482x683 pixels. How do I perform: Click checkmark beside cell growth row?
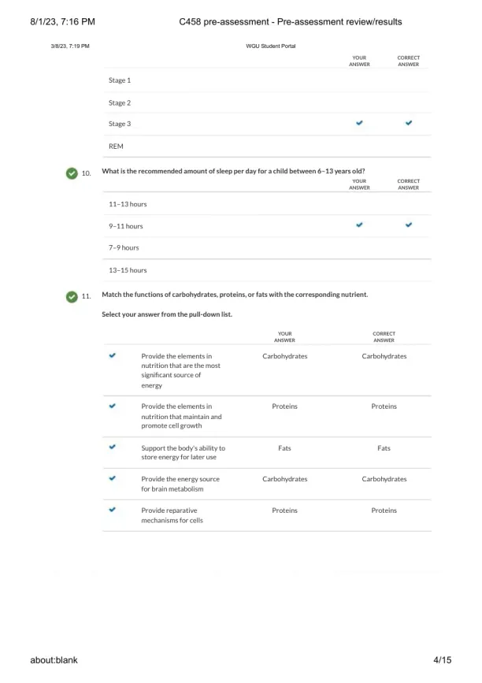(x=113, y=406)
